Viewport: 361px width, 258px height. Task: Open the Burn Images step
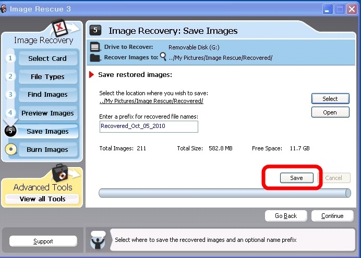(x=47, y=150)
